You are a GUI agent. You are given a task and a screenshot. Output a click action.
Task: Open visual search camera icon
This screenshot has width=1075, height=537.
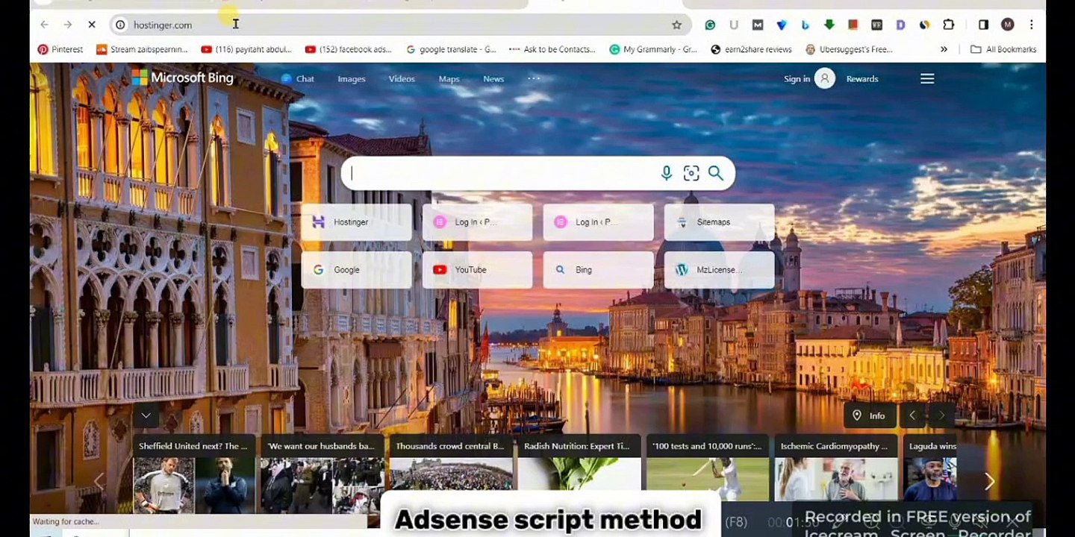point(691,173)
